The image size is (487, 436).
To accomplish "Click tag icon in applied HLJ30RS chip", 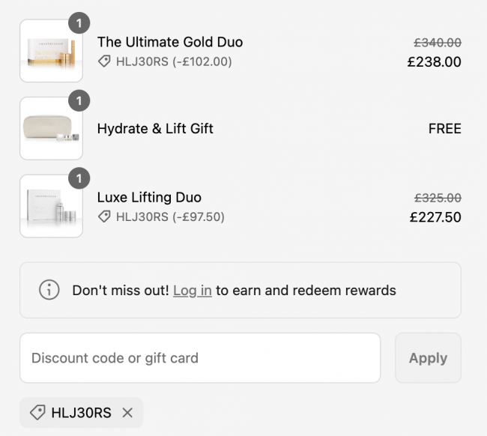I will [37, 413].
